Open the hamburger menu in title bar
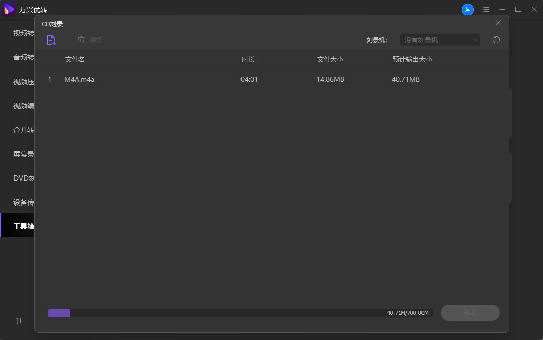This screenshot has height=340, width=543. [x=486, y=10]
